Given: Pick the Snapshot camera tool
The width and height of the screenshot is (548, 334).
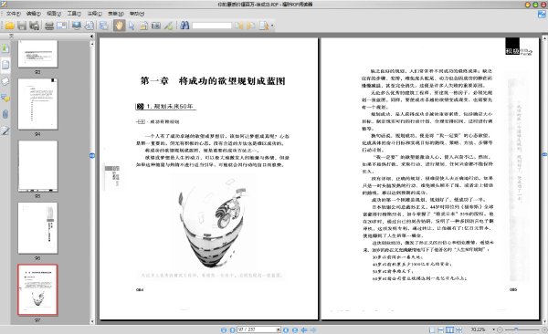Looking at the screenshot, I should pos(156,26).
